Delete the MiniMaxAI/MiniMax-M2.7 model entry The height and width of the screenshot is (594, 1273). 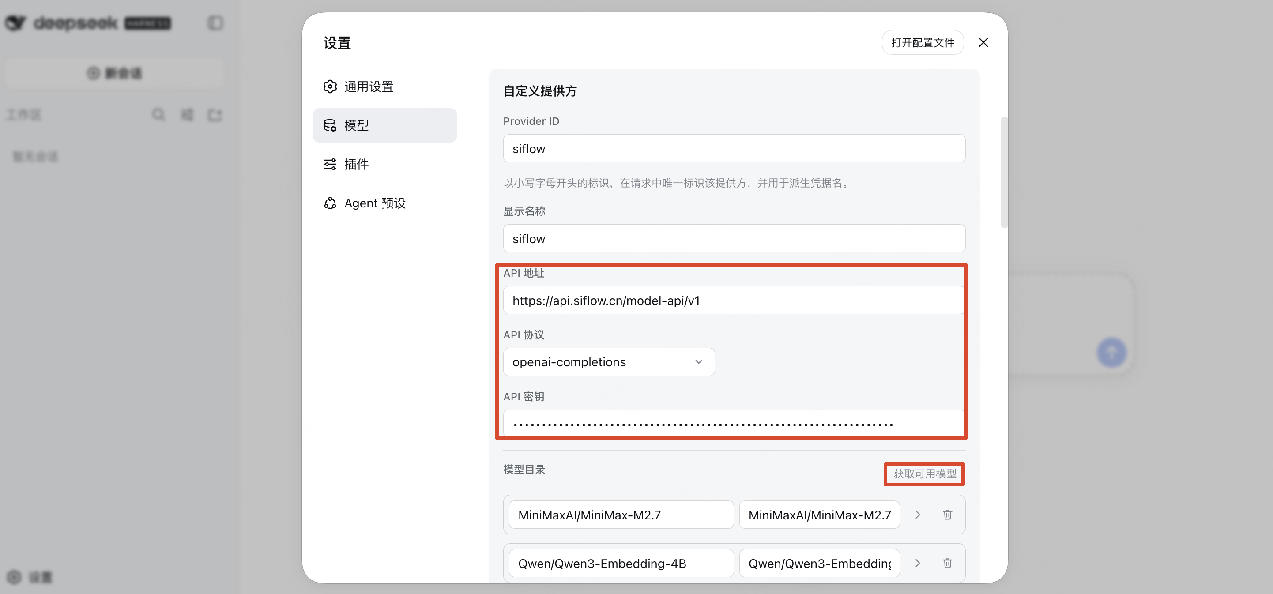pyautogui.click(x=947, y=515)
